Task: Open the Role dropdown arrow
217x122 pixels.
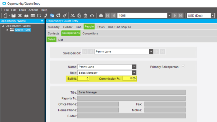Action: 134,73
